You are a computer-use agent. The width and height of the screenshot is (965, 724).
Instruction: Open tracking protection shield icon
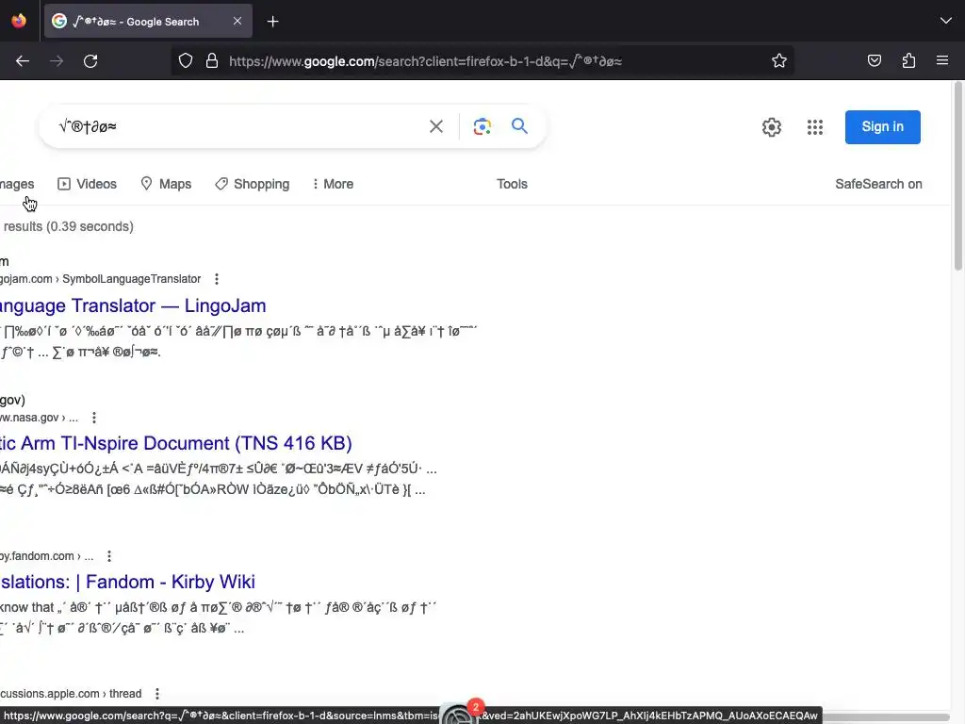click(x=186, y=61)
